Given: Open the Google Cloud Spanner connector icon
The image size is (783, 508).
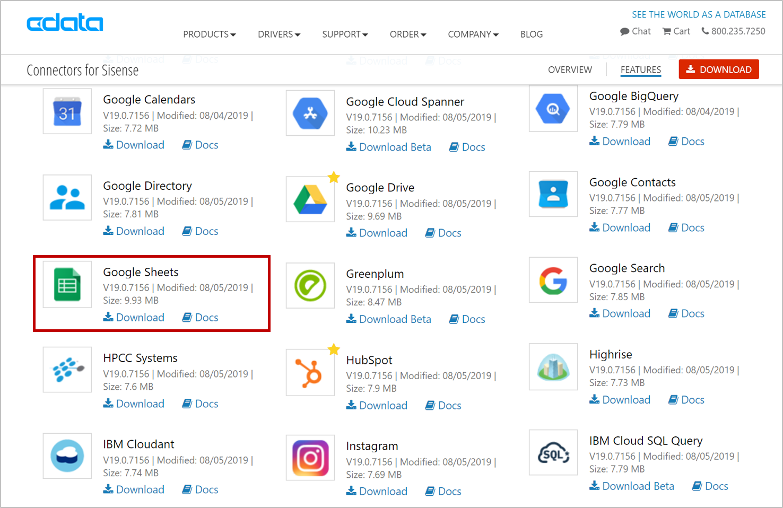Looking at the screenshot, I should [x=310, y=113].
